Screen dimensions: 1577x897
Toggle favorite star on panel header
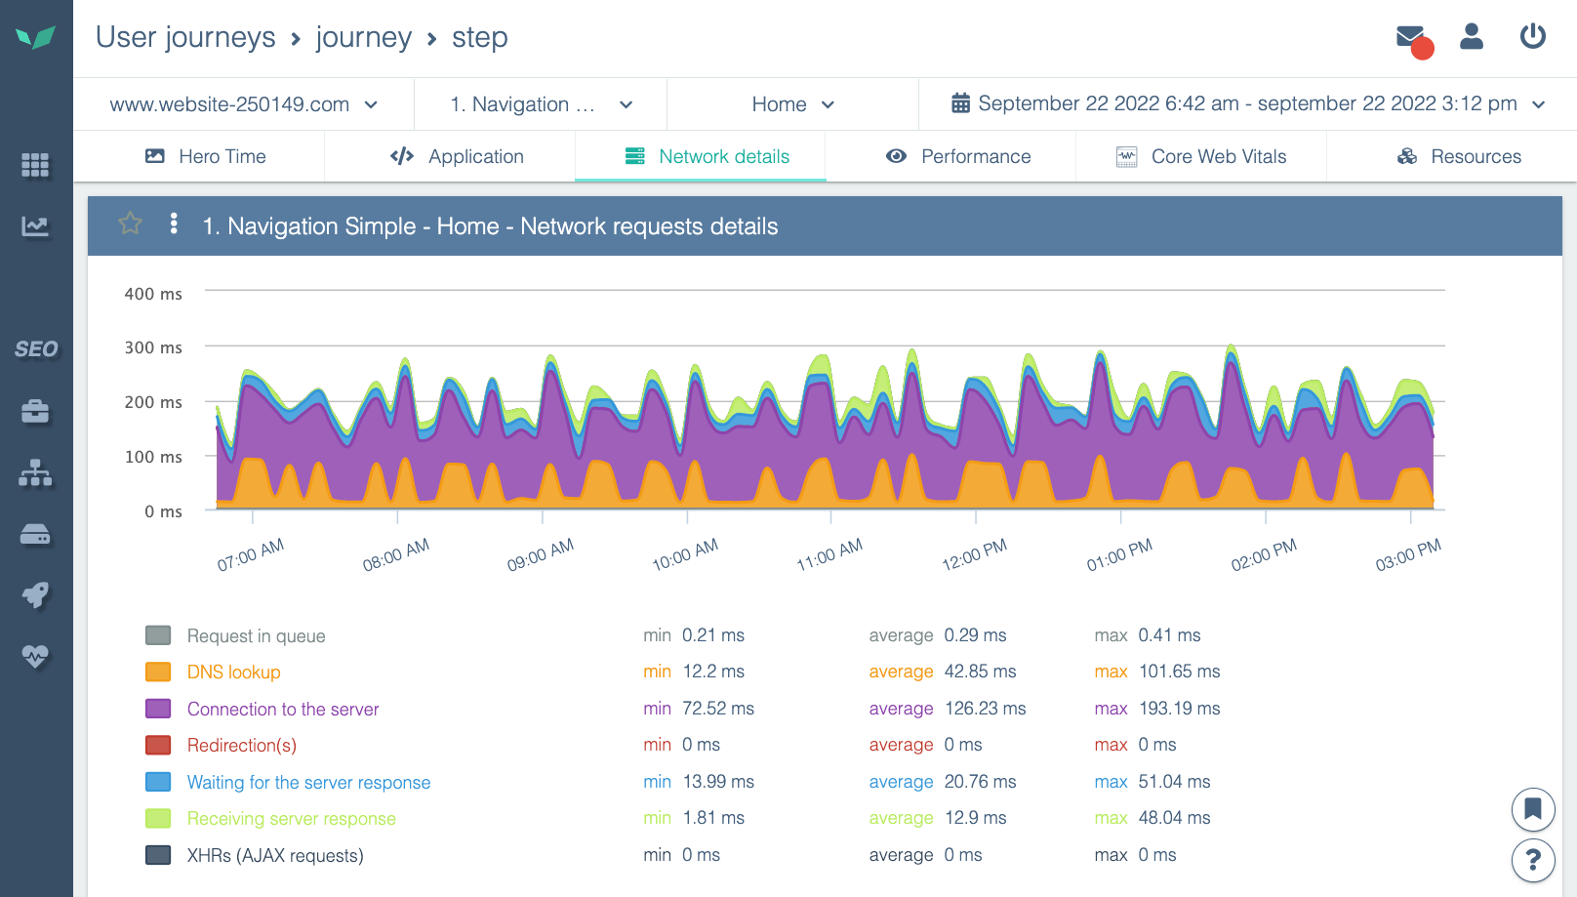click(x=130, y=224)
